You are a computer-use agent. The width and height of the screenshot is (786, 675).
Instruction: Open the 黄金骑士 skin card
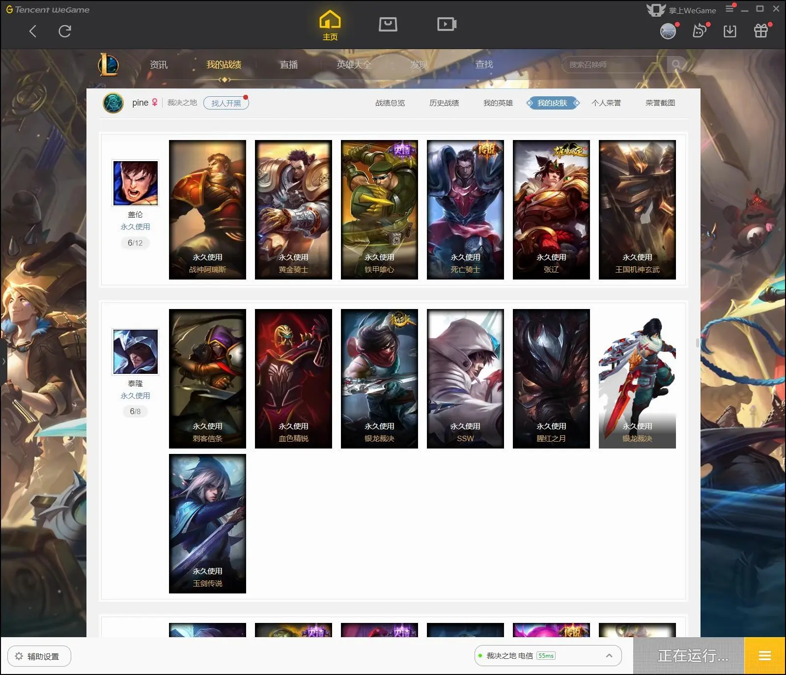coord(293,210)
